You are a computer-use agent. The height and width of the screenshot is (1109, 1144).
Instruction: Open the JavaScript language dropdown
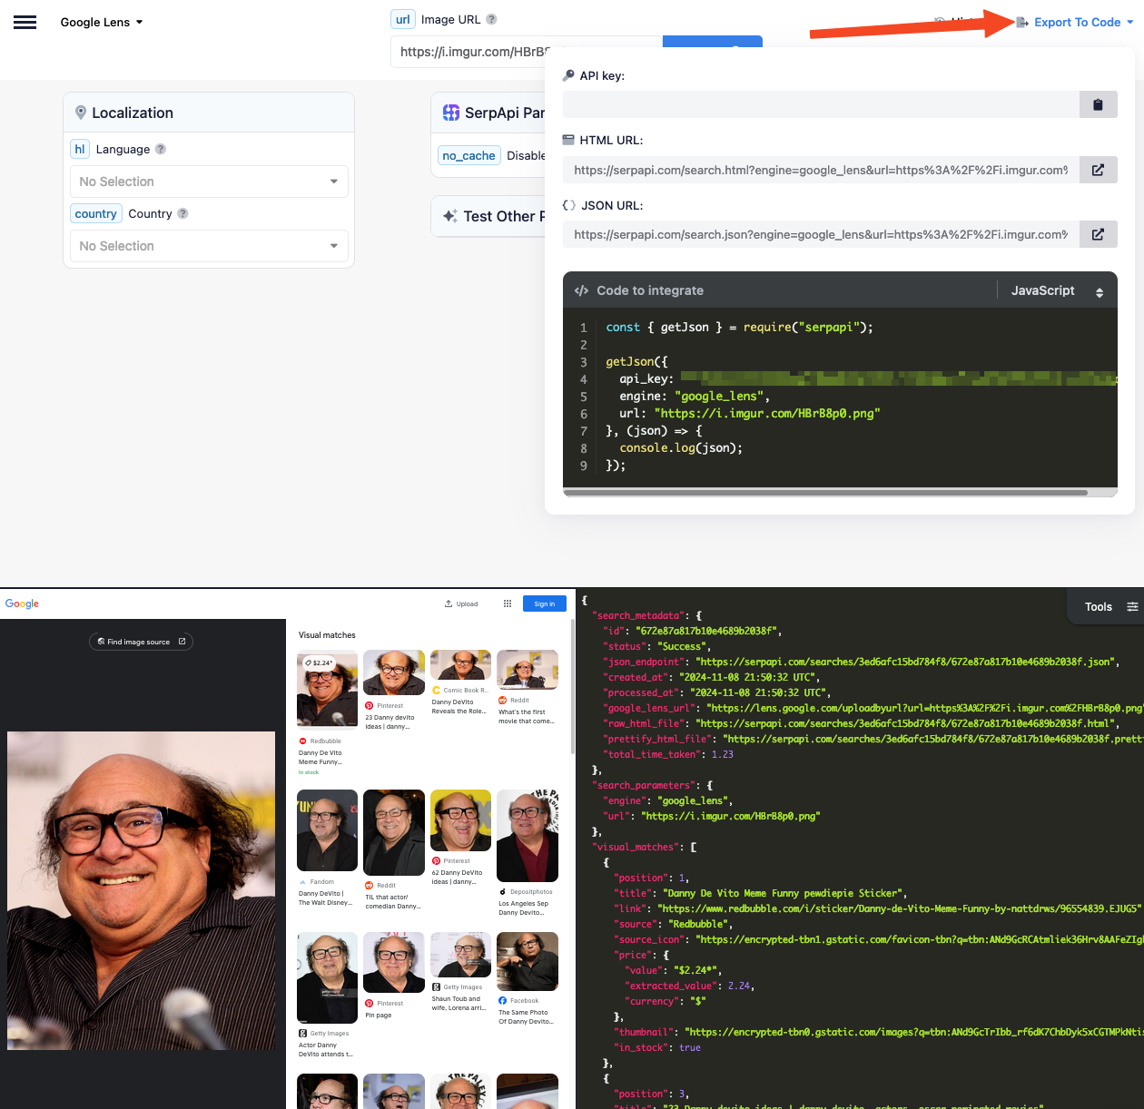[1057, 290]
